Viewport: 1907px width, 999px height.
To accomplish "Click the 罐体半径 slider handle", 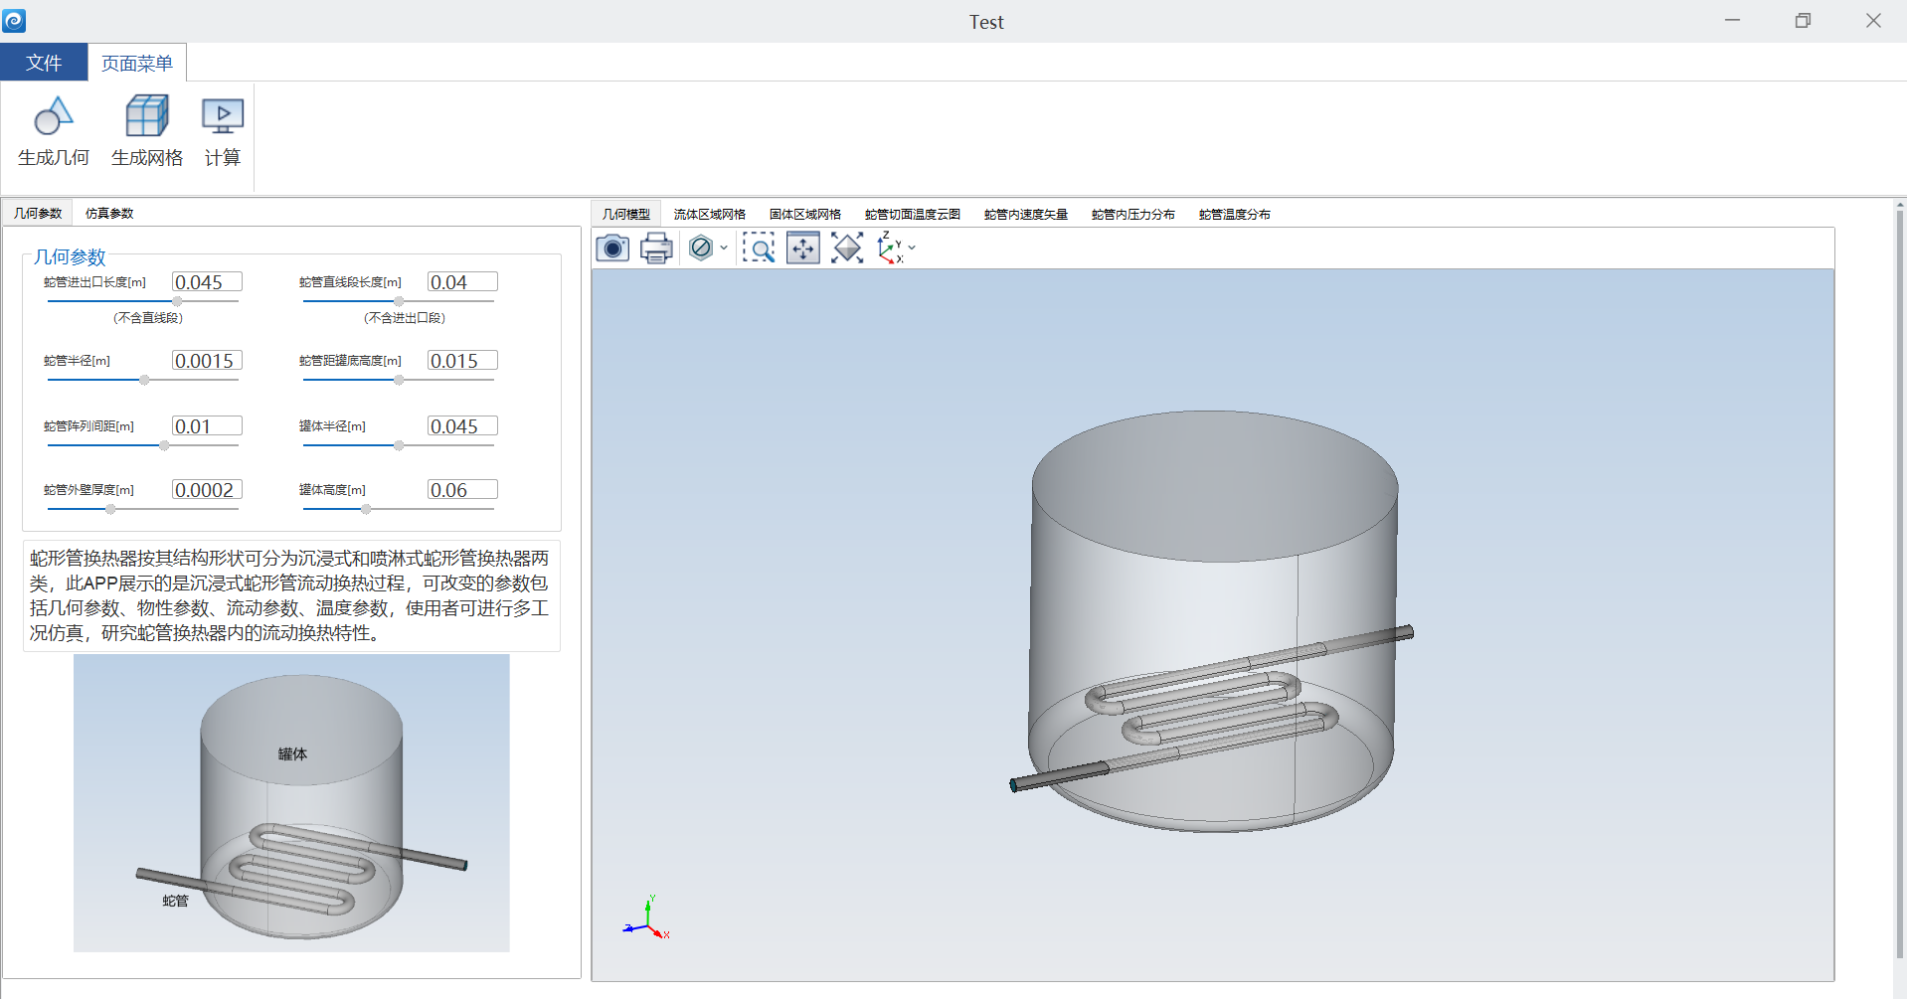I will coord(399,445).
